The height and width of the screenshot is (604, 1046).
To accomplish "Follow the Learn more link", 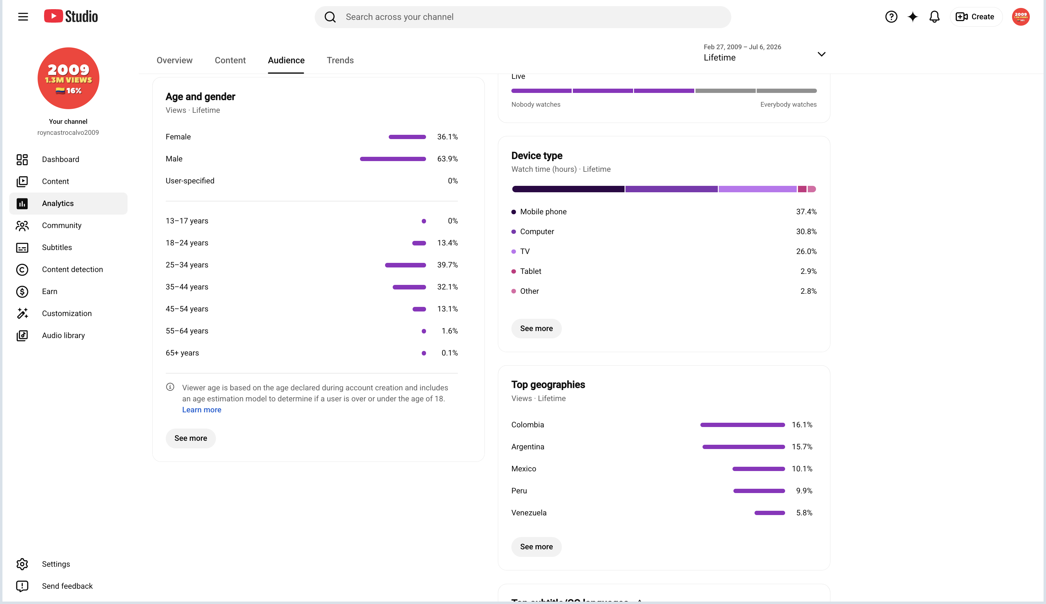I will [x=202, y=410].
